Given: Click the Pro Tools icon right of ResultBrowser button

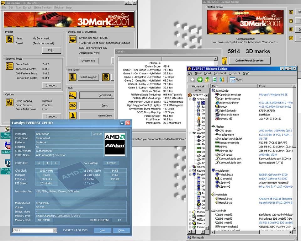Looking at the screenshot, I should point(106,77).
